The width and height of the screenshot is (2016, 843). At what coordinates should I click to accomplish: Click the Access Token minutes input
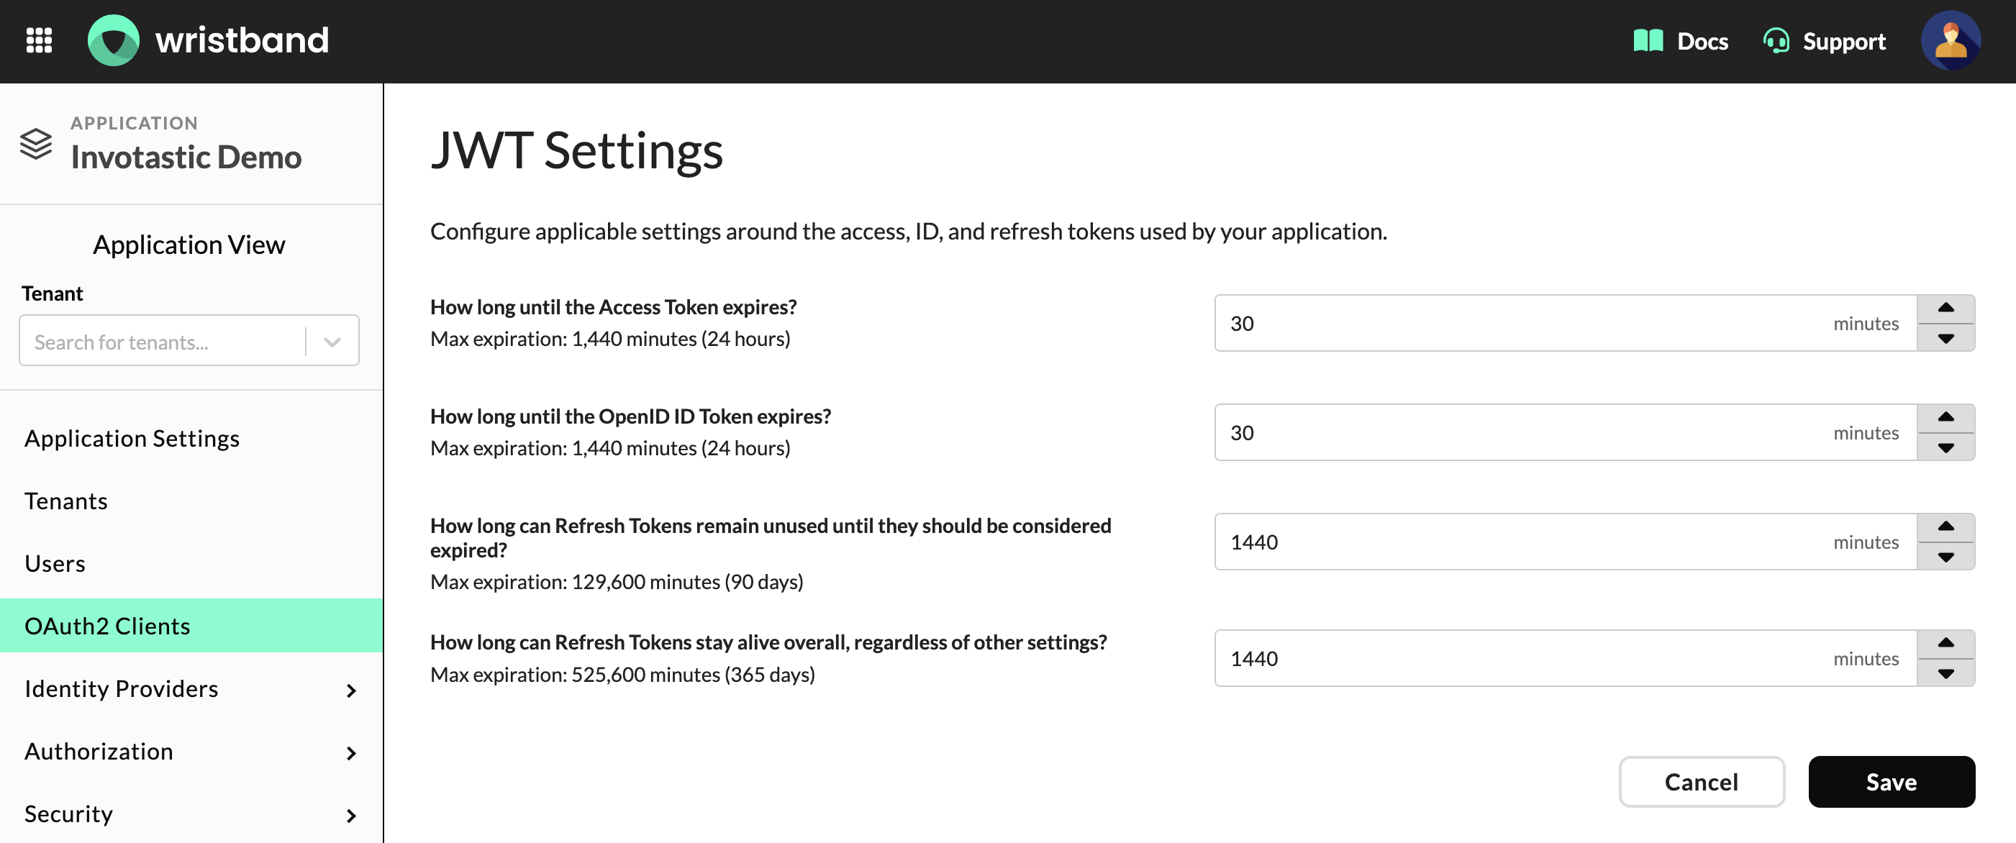1565,323
